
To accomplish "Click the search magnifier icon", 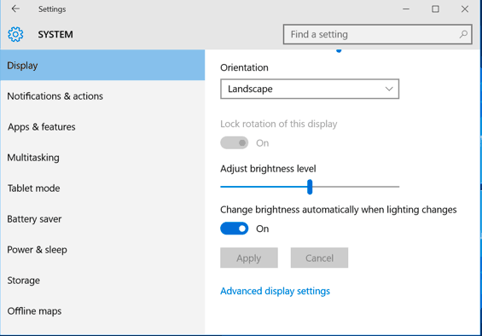I will pos(463,34).
